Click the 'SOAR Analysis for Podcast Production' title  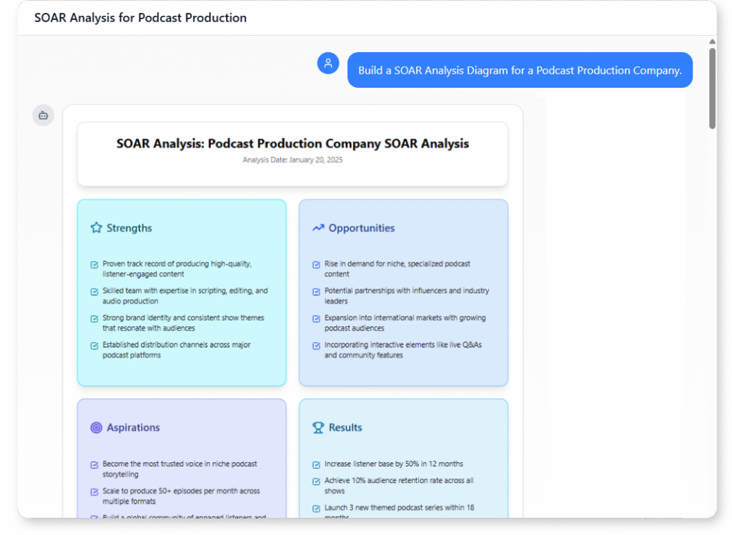point(140,18)
